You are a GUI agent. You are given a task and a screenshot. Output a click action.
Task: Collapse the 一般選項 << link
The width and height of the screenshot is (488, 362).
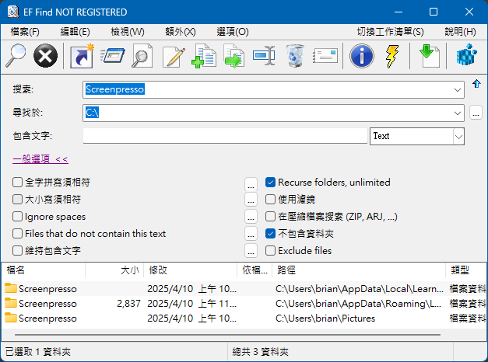click(x=40, y=159)
